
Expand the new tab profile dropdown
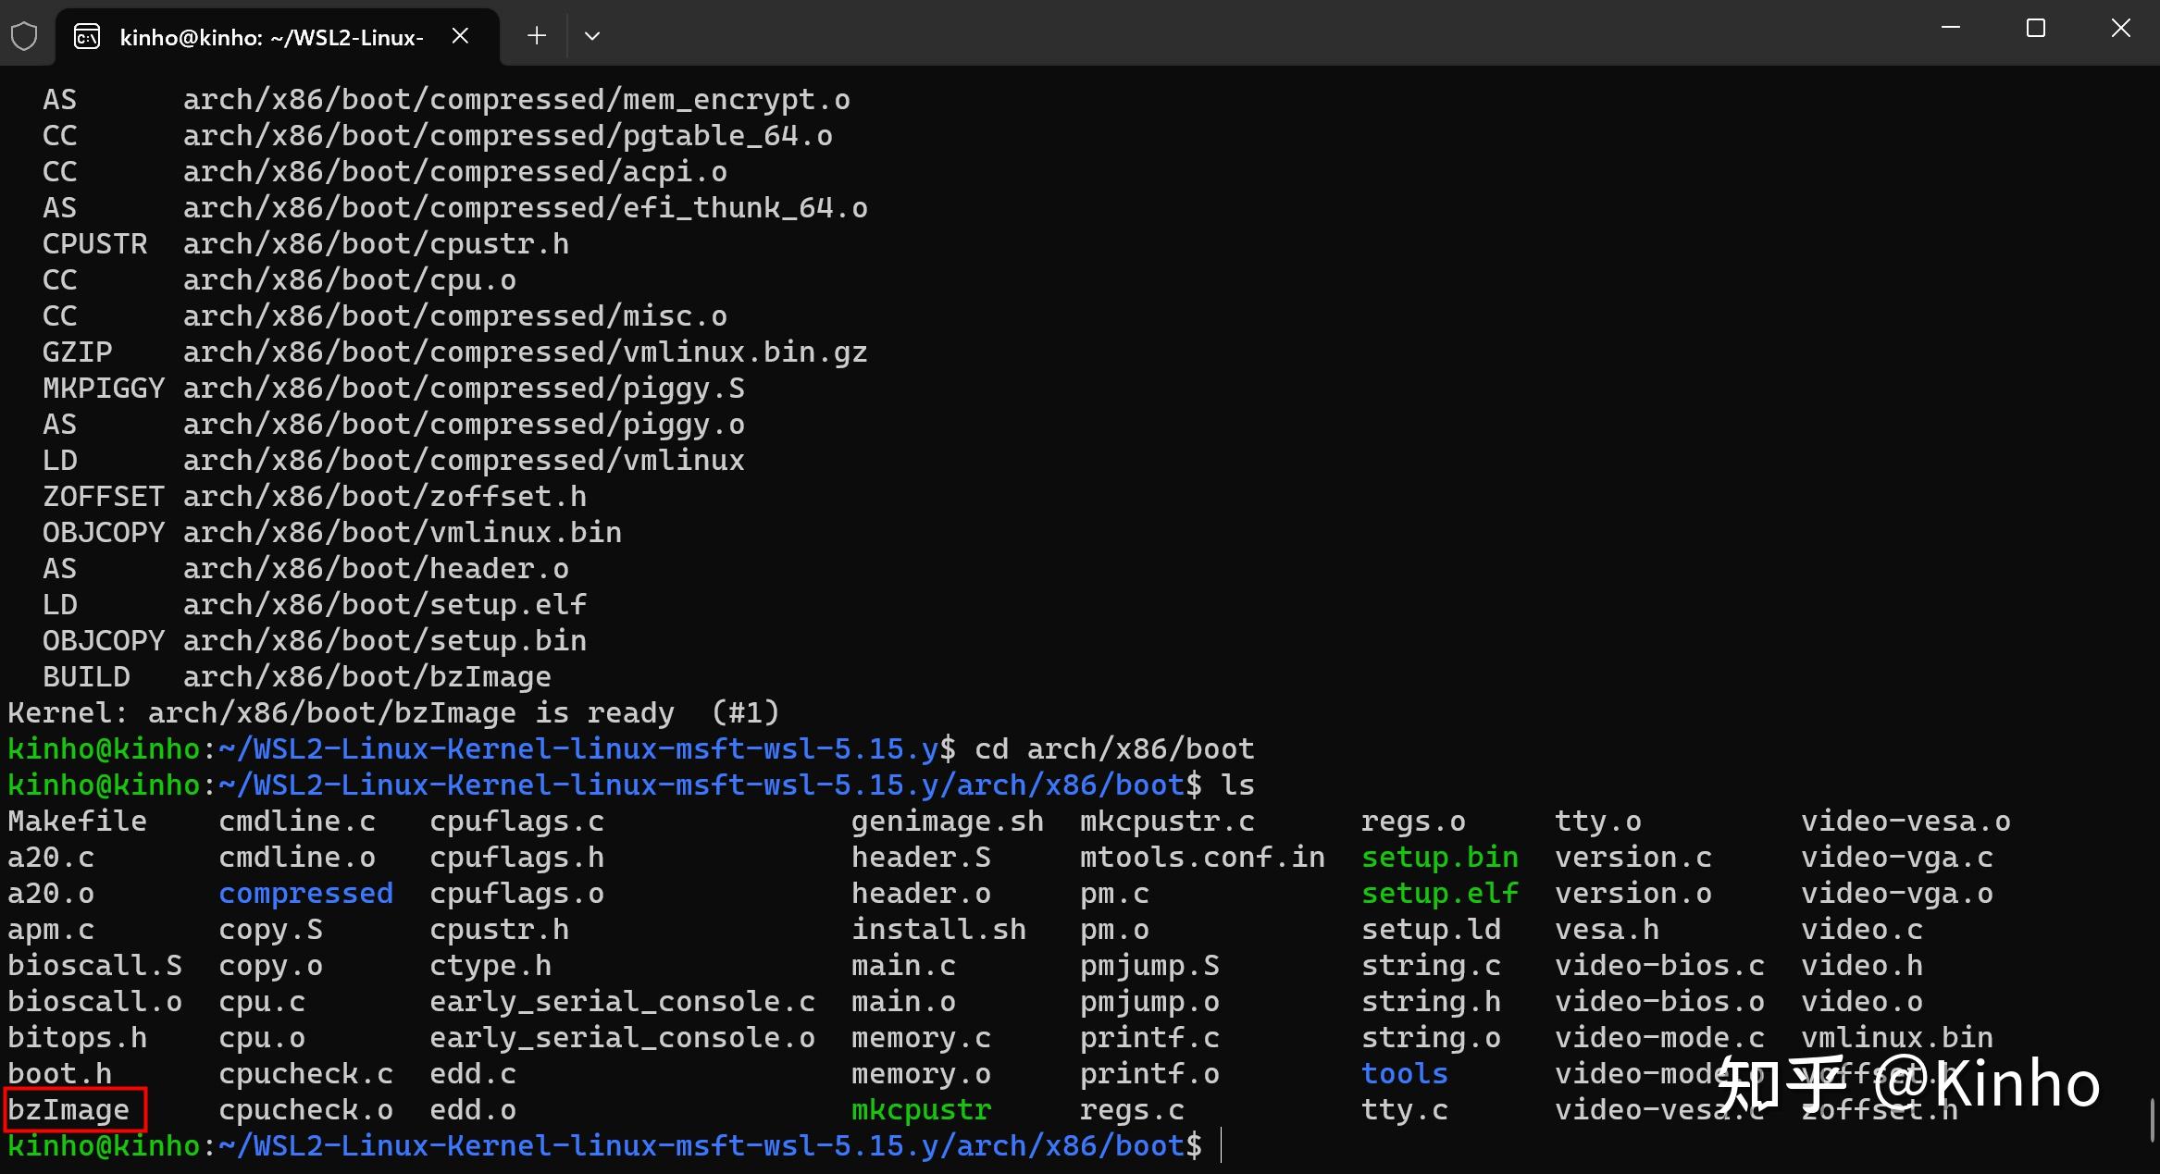coord(592,36)
